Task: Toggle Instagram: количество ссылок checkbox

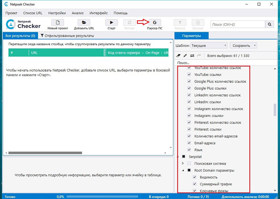Action: tap(189, 108)
